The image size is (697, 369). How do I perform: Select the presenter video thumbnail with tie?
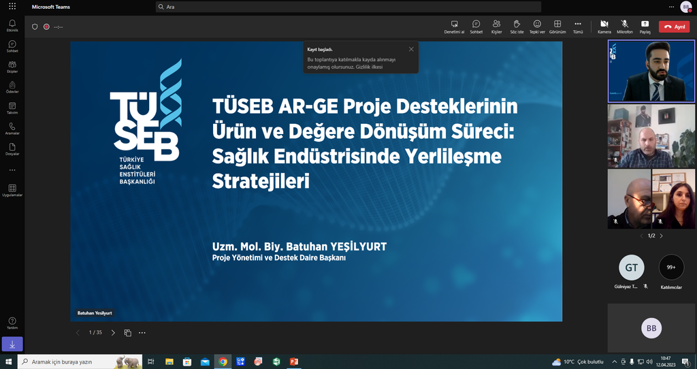[651, 71]
